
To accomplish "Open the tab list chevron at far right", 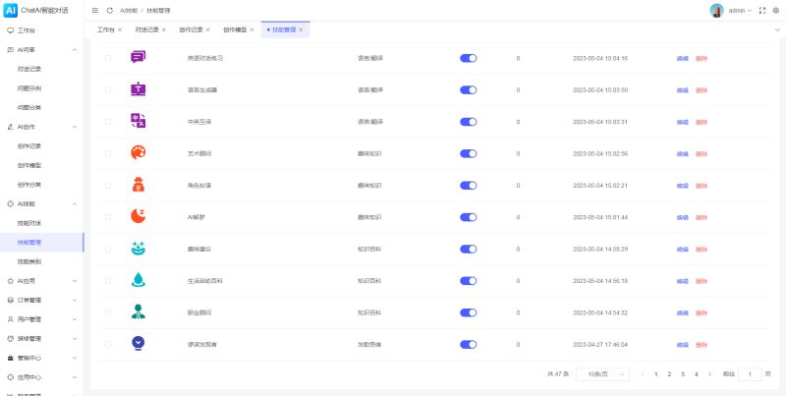I will (777, 29).
